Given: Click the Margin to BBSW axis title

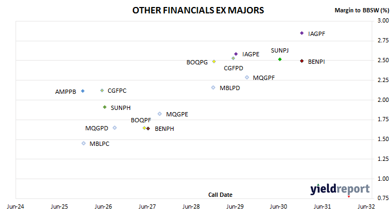Looking at the screenshot, I should [362, 10].
